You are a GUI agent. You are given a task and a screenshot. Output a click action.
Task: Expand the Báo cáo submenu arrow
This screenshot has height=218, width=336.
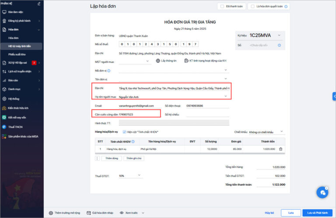tap(39, 80)
